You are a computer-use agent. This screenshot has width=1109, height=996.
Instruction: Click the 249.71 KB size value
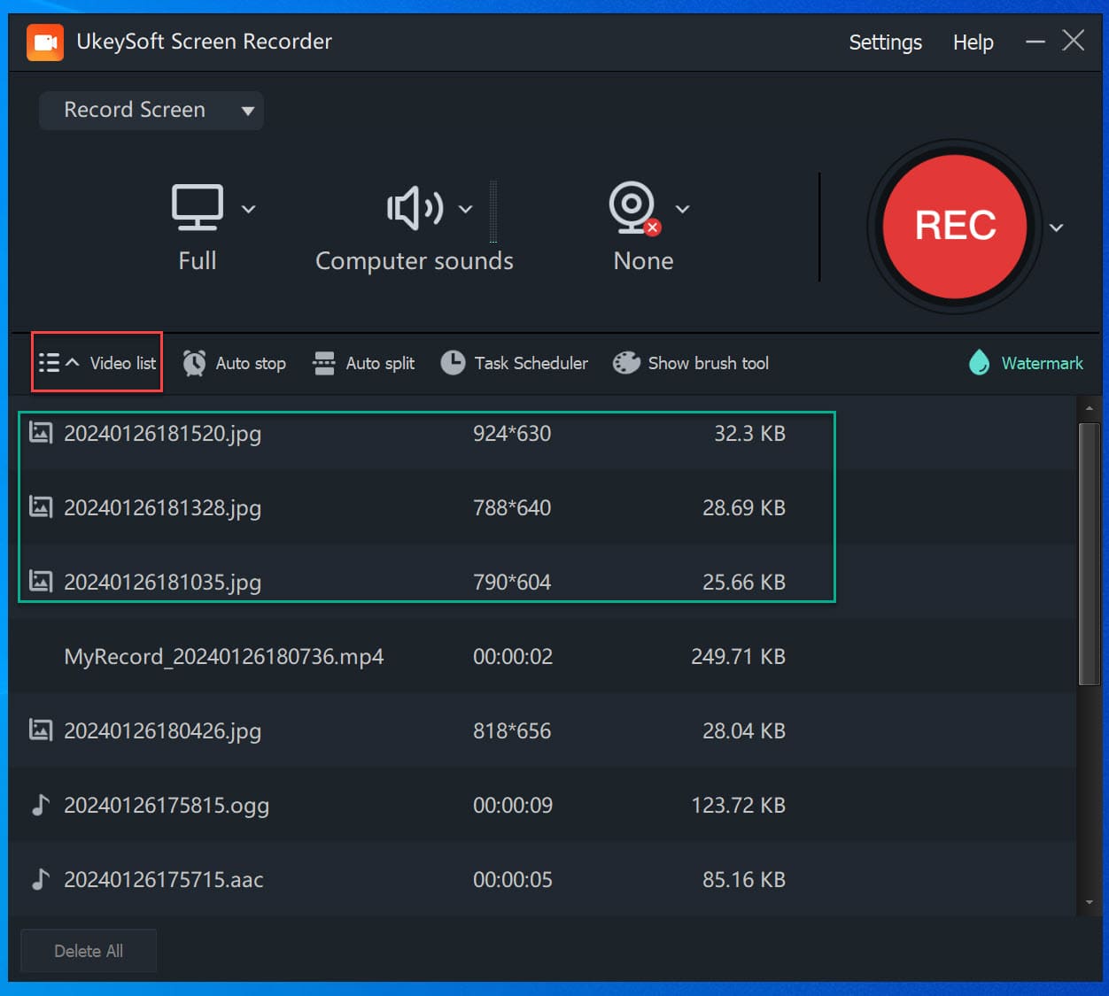pyautogui.click(x=738, y=657)
